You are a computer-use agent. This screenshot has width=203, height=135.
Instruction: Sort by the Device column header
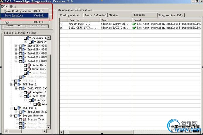[x=84, y=20]
